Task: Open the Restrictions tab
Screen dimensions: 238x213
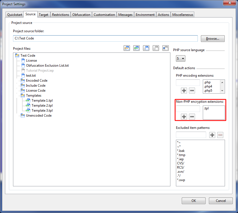Action: click(x=60, y=15)
